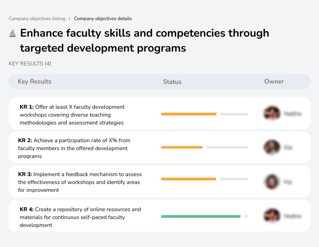Open KR 1 faculty development workshops row

72,115
